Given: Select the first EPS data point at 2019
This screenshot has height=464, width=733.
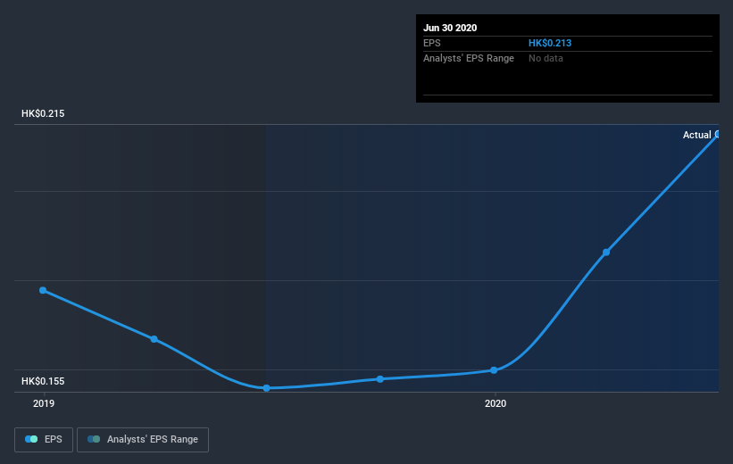Looking at the screenshot, I should click(43, 290).
